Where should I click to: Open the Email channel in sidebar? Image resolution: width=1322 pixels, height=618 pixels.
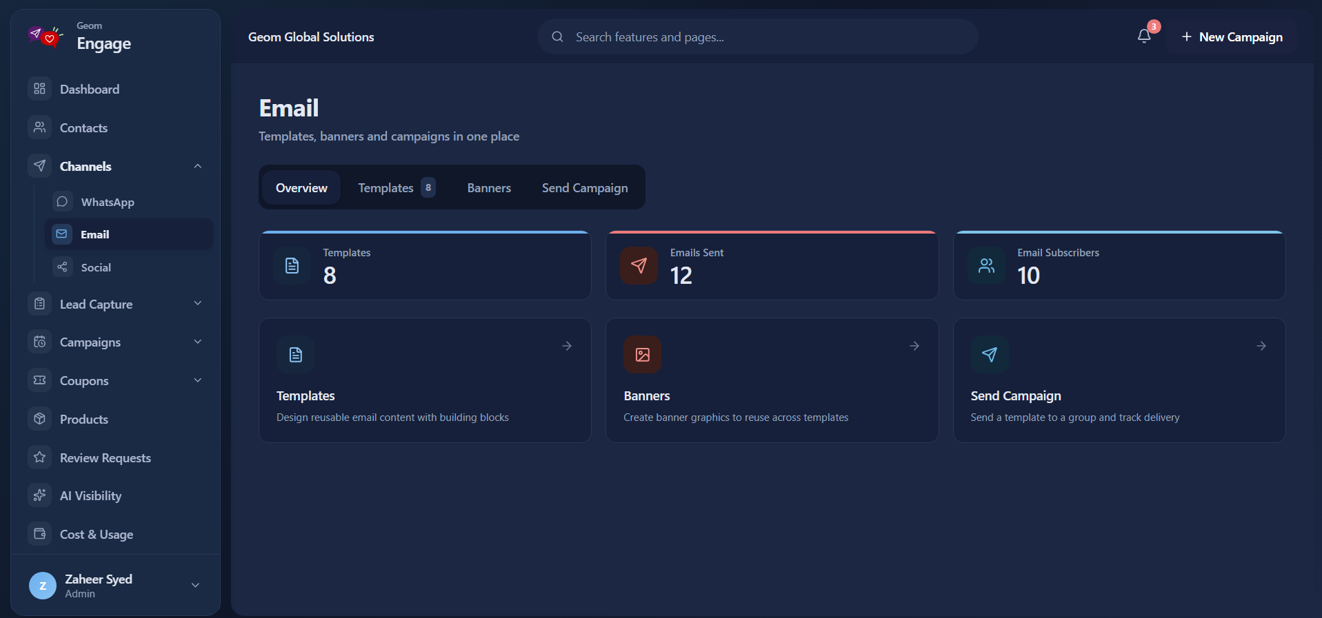129,234
